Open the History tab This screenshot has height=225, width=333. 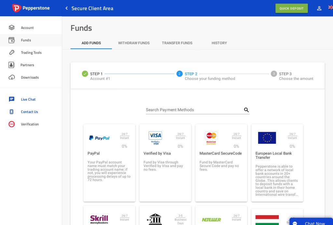click(x=219, y=43)
